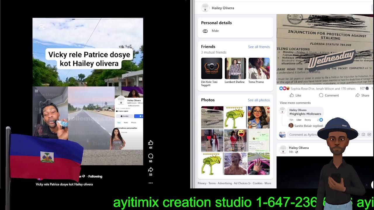
Task: Click the '3 mutual friends' text
Action: (214, 52)
